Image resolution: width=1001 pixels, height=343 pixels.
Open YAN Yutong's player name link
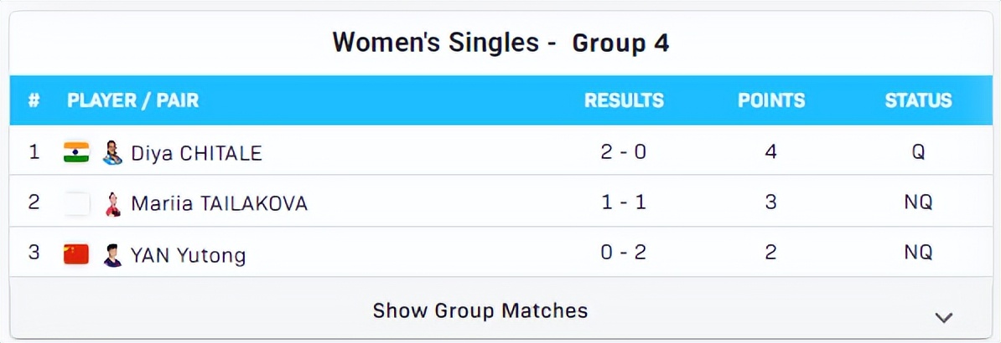click(x=188, y=254)
